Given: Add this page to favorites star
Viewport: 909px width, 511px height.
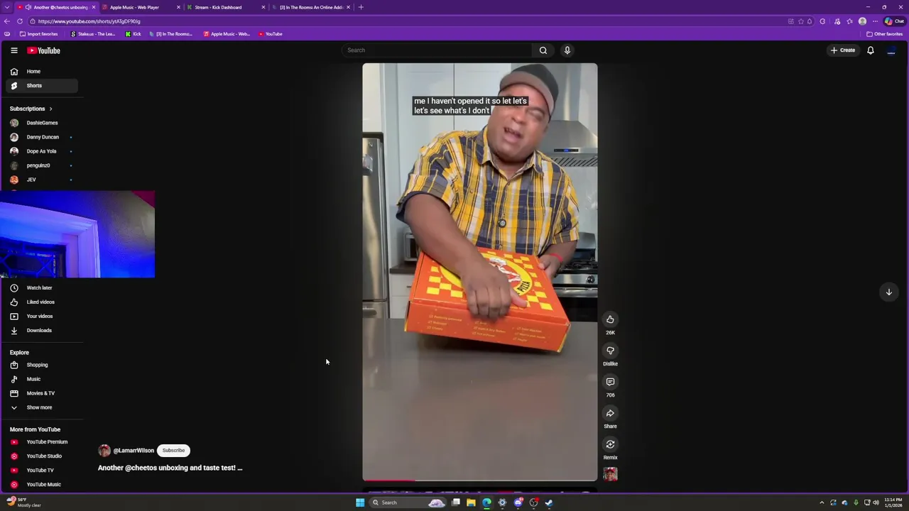Looking at the screenshot, I should (801, 21).
